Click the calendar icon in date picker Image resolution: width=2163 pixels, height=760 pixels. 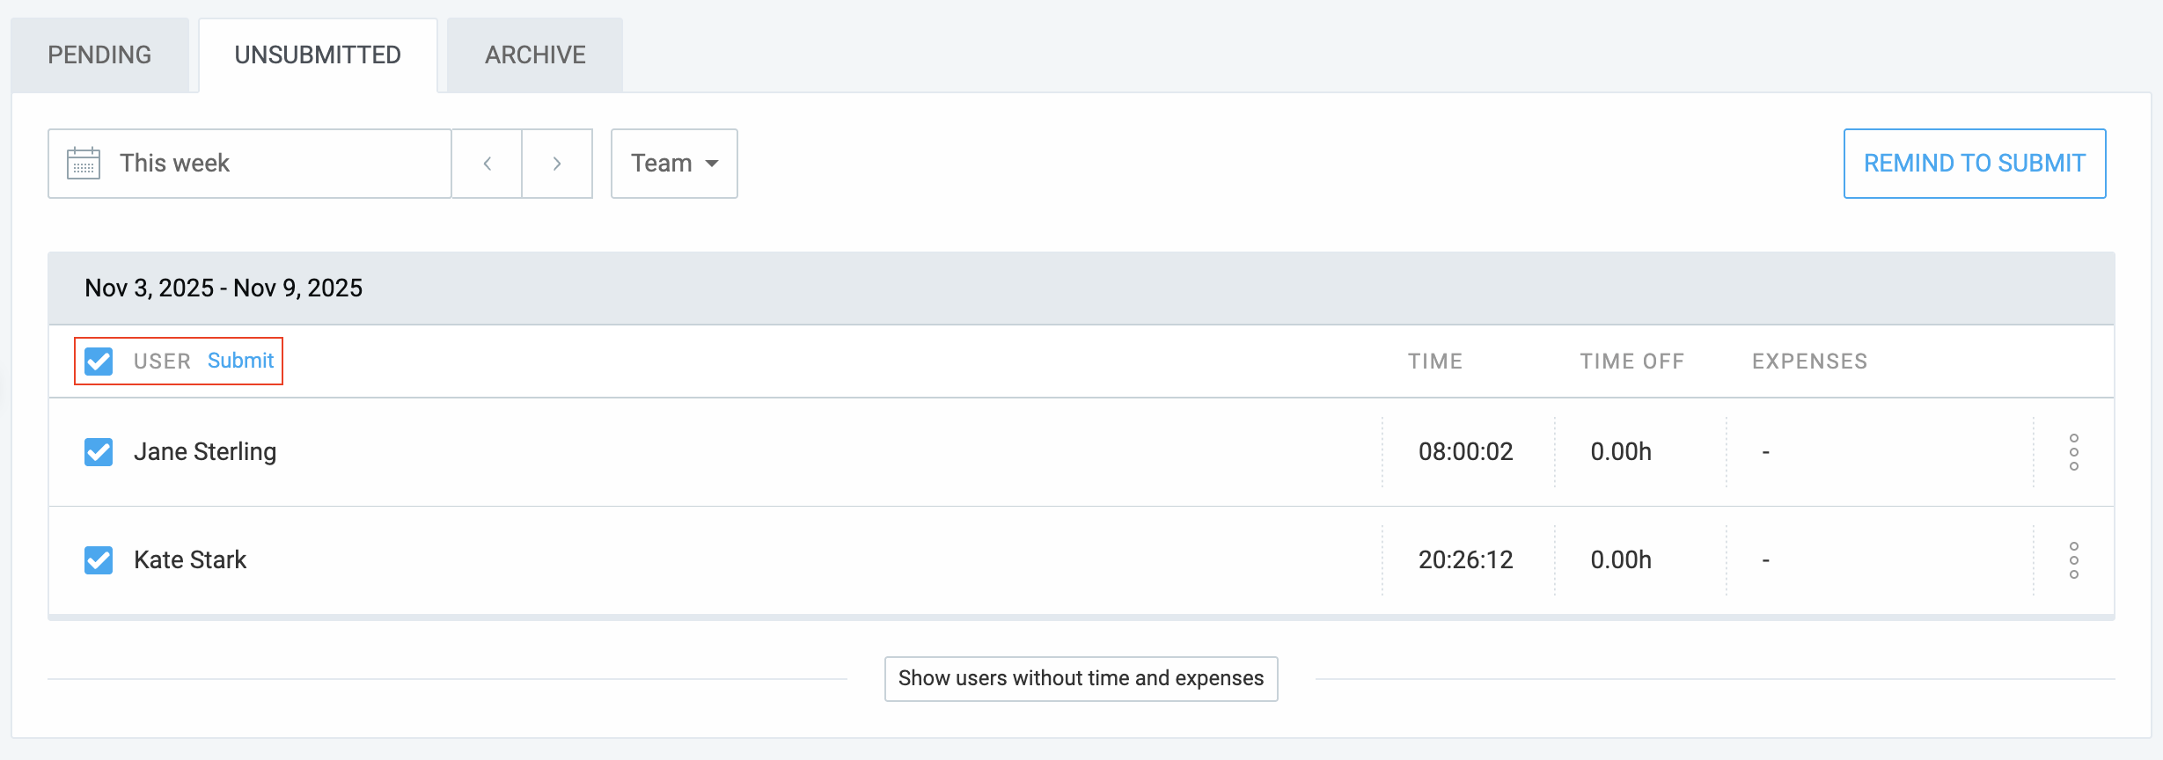pyautogui.click(x=84, y=164)
